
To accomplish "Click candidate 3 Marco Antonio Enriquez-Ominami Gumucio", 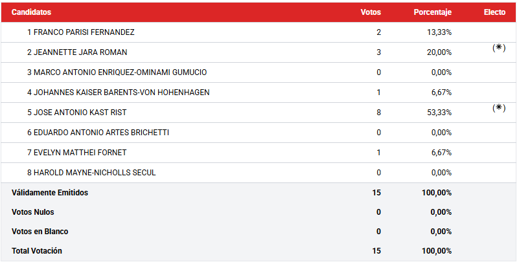I will pyautogui.click(x=117, y=72).
